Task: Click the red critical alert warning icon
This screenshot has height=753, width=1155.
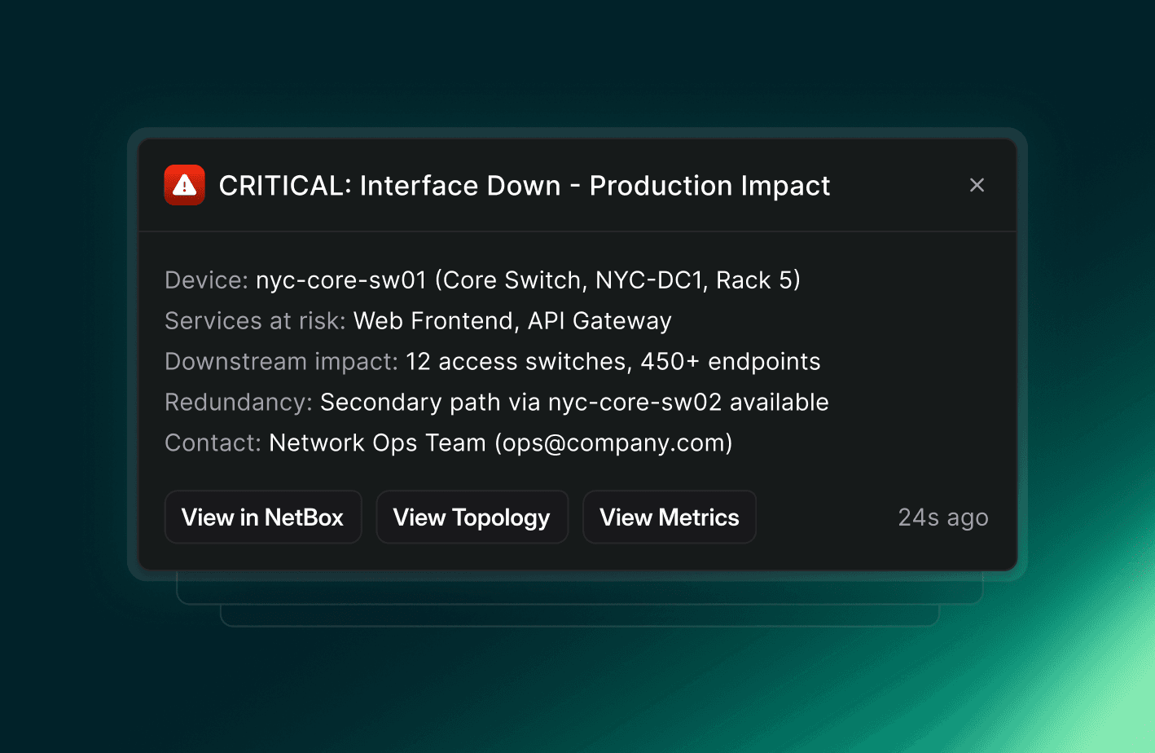Action: pos(182,185)
